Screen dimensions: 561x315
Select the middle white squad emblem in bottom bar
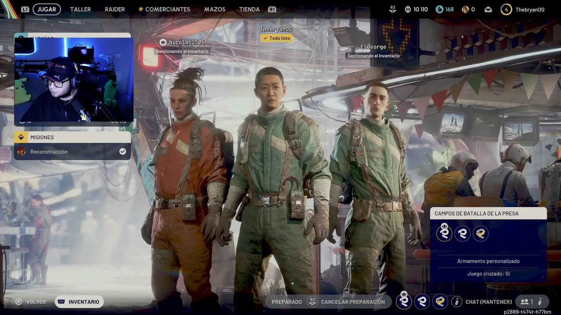click(x=422, y=301)
